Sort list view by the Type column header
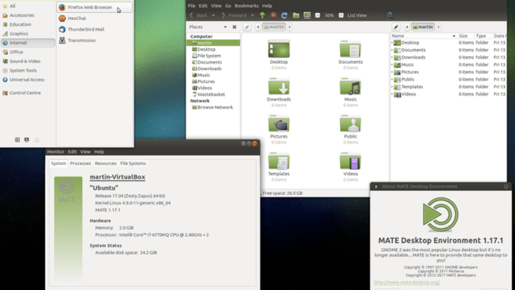Viewport: 515px width, 290px height. tap(483, 35)
